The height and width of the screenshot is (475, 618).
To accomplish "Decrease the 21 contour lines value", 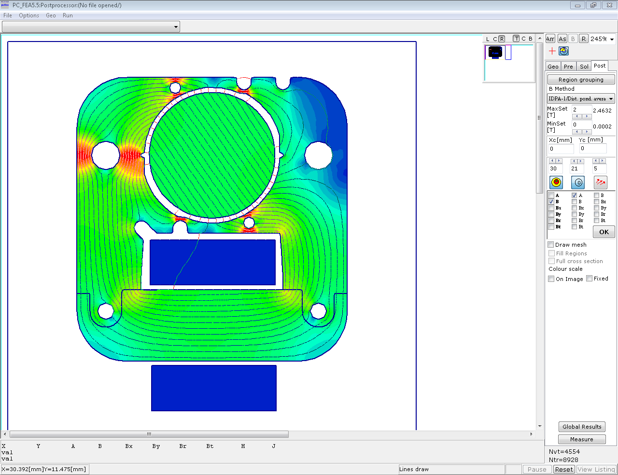I will point(574,161).
